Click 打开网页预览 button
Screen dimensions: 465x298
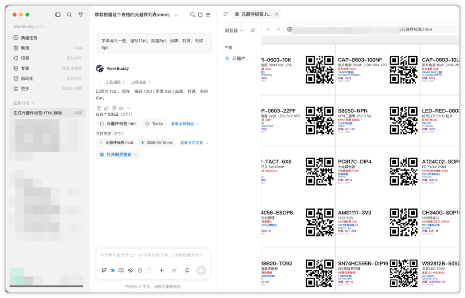(118, 155)
